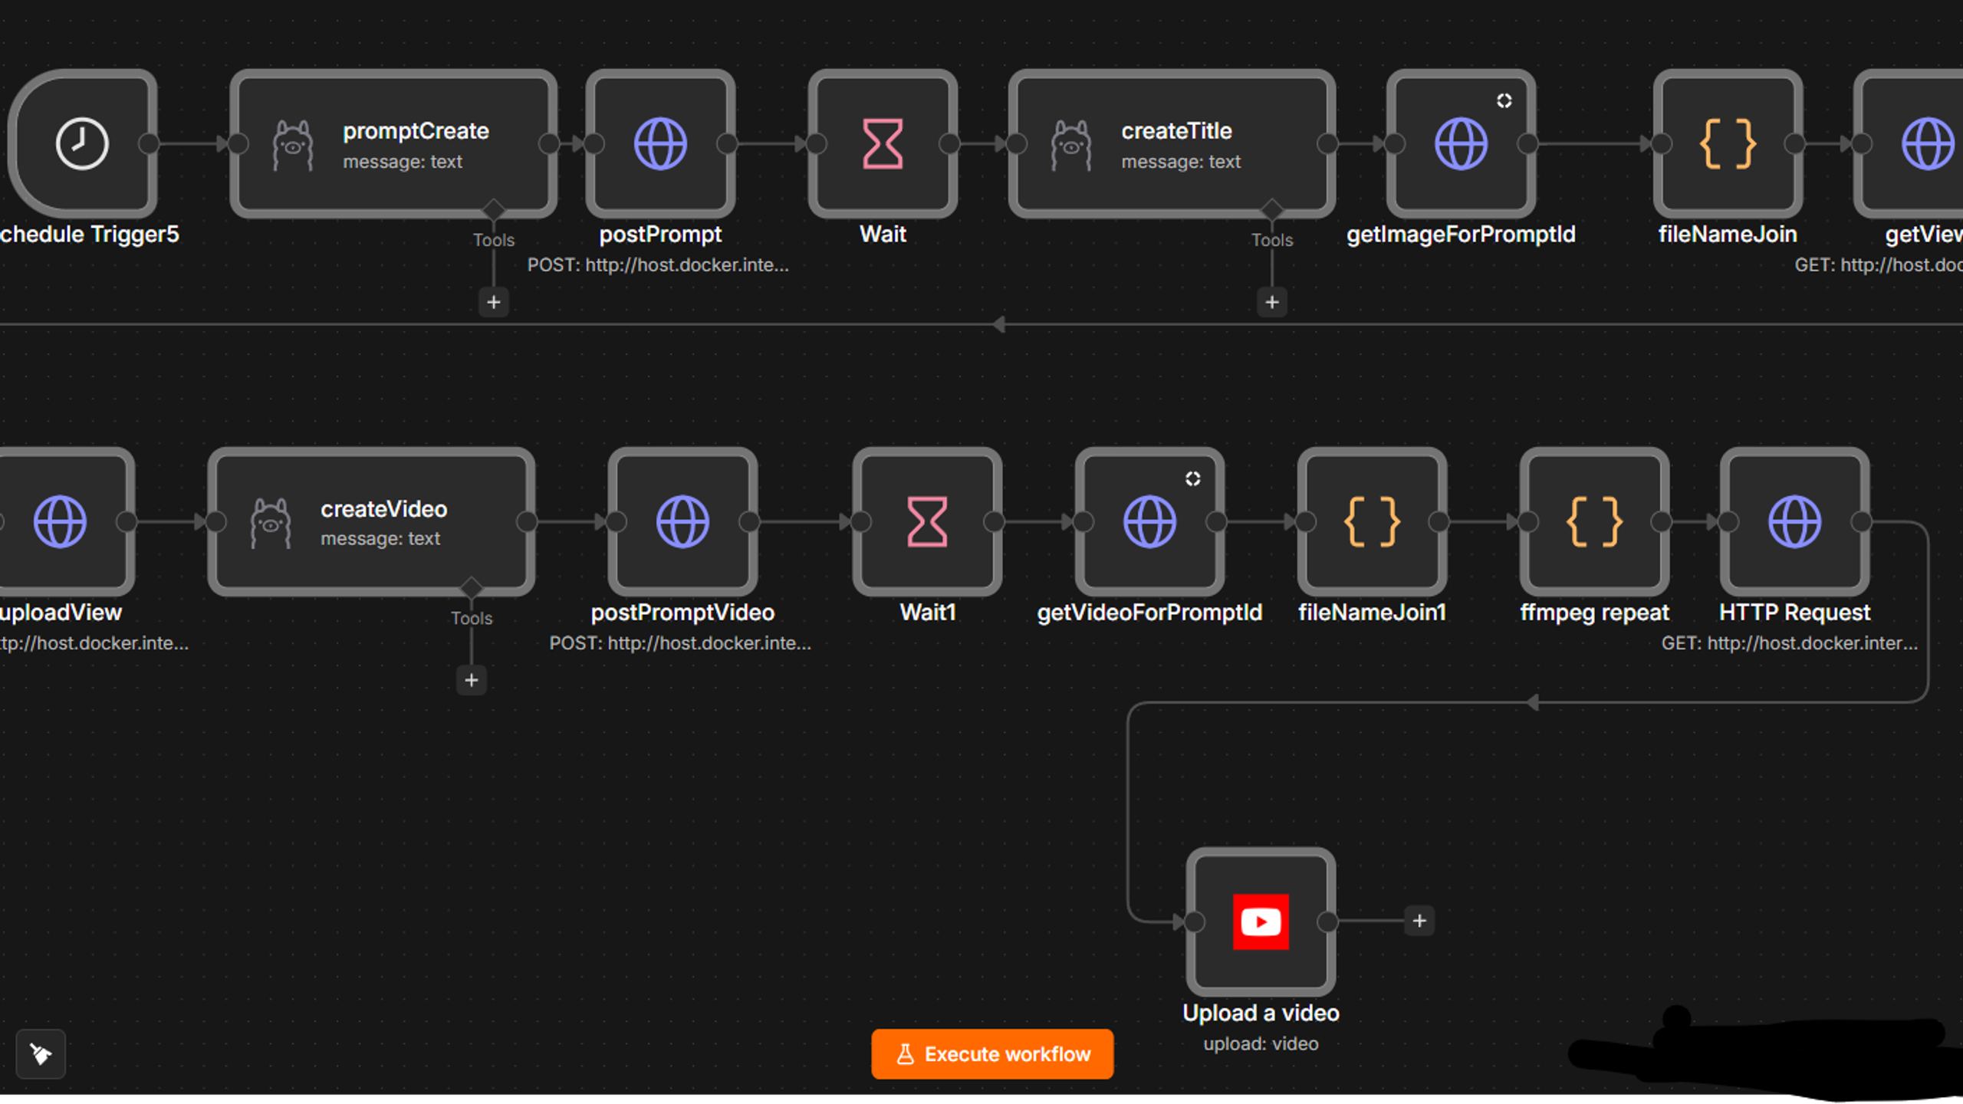Select the getImageForPromptId globe node
This screenshot has height=1104, width=1963.
pos(1461,143)
